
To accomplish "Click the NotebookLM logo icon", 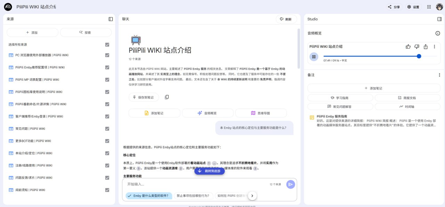I will [x=8, y=7].
